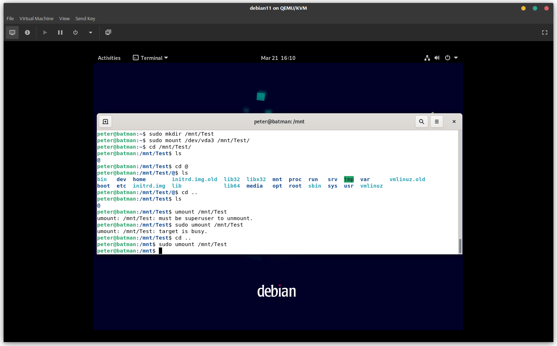
Task: Open the Virtual Machine menu
Action: pyautogui.click(x=36, y=18)
